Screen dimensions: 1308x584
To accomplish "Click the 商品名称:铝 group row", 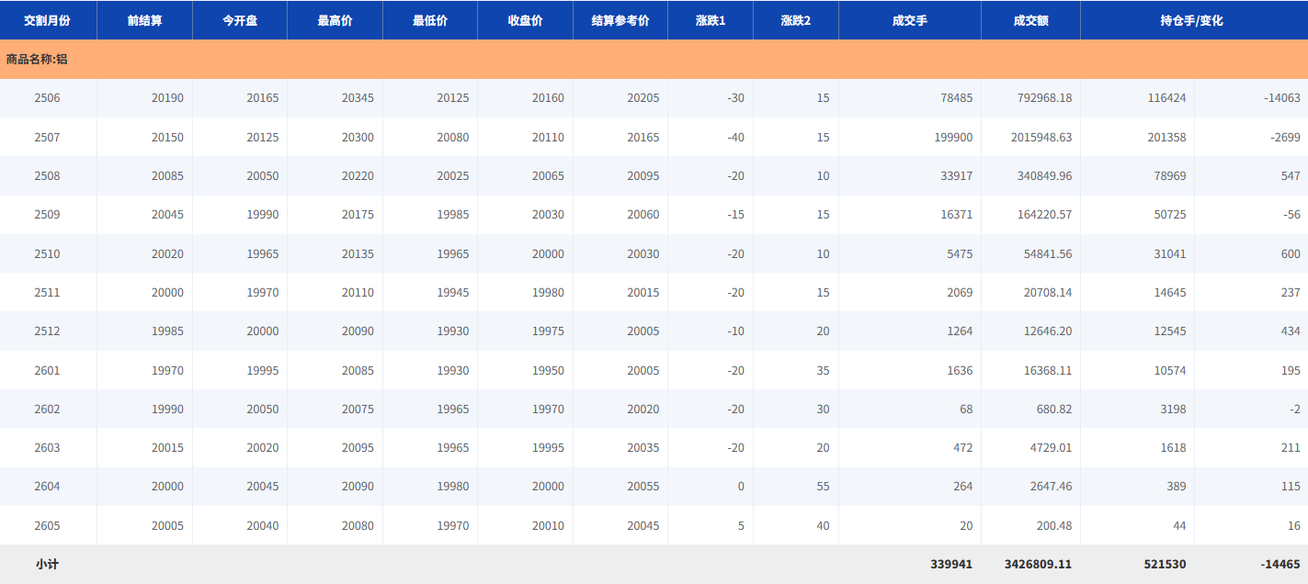I will tap(37, 59).
